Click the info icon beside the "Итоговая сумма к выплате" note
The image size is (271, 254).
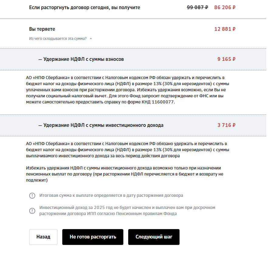click(32, 196)
